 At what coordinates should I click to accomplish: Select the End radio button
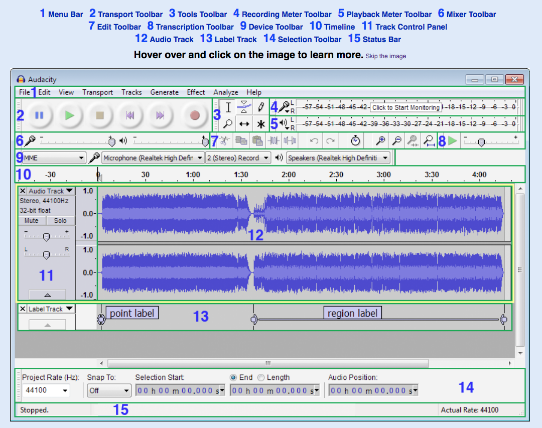pyautogui.click(x=233, y=377)
